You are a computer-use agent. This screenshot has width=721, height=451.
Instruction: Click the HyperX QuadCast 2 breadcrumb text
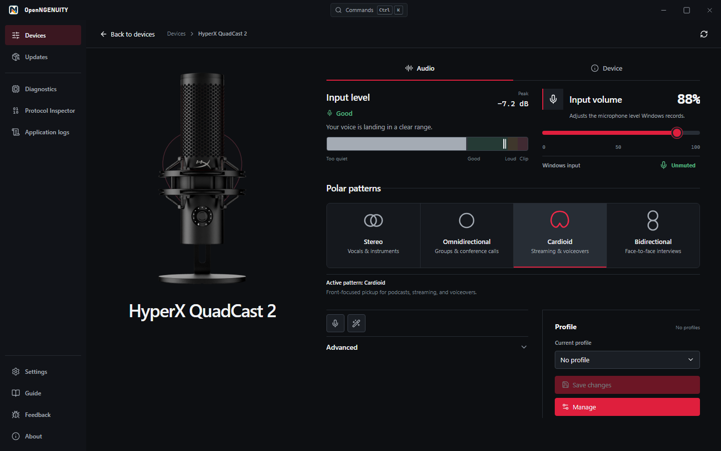pos(222,34)
